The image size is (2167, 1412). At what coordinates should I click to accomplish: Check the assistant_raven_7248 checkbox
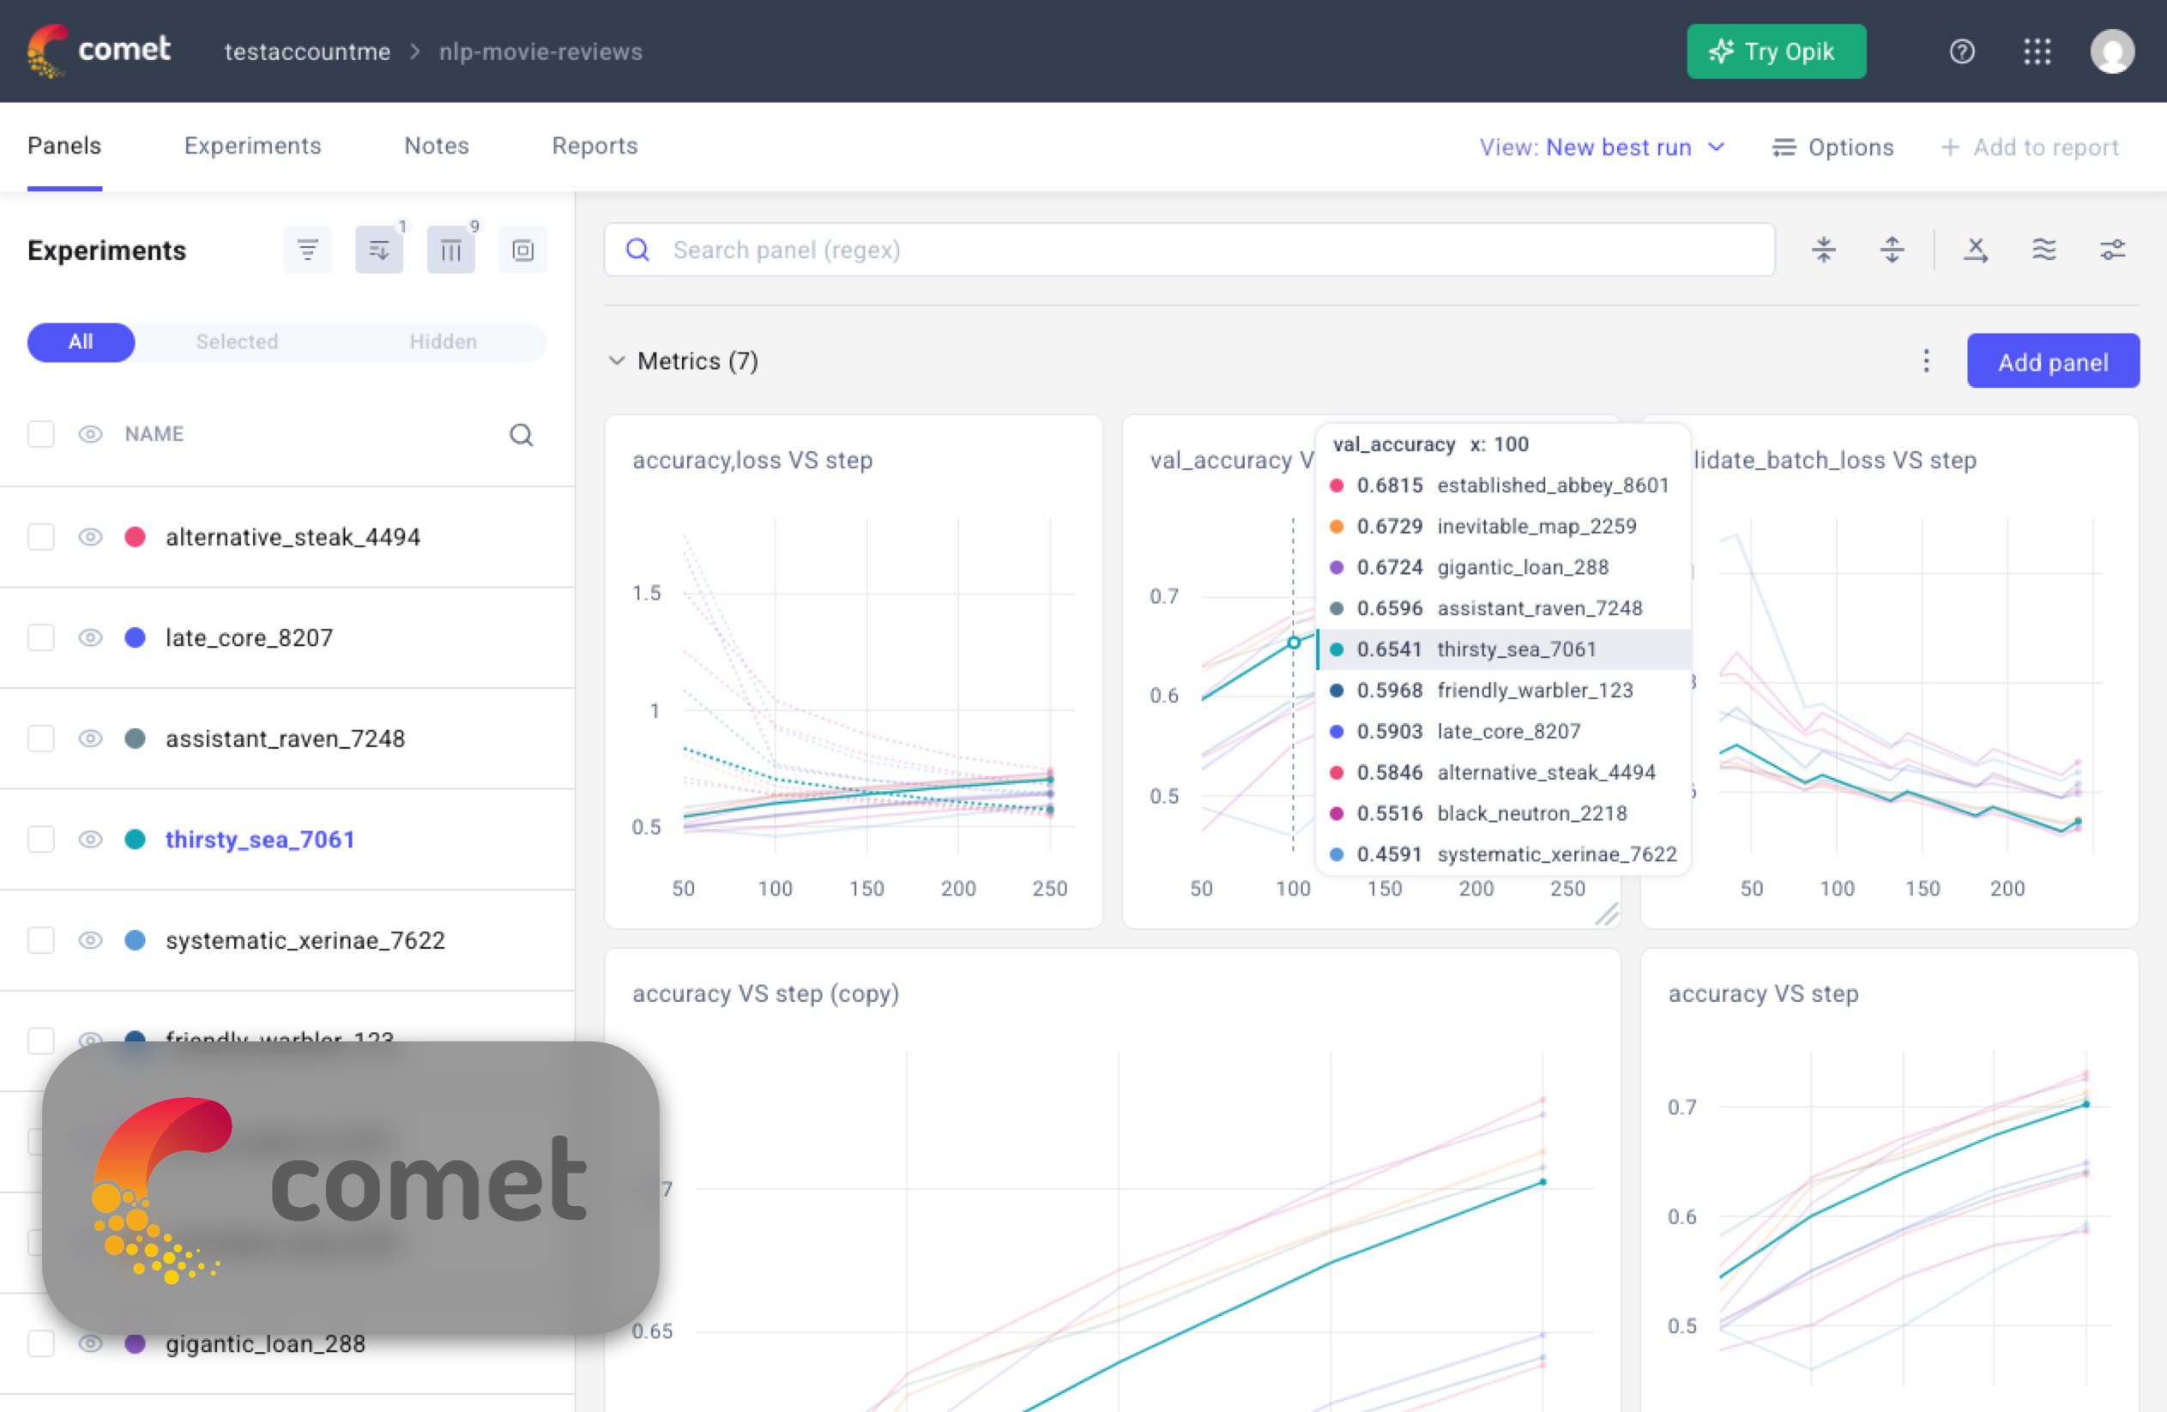coord(41,739)
